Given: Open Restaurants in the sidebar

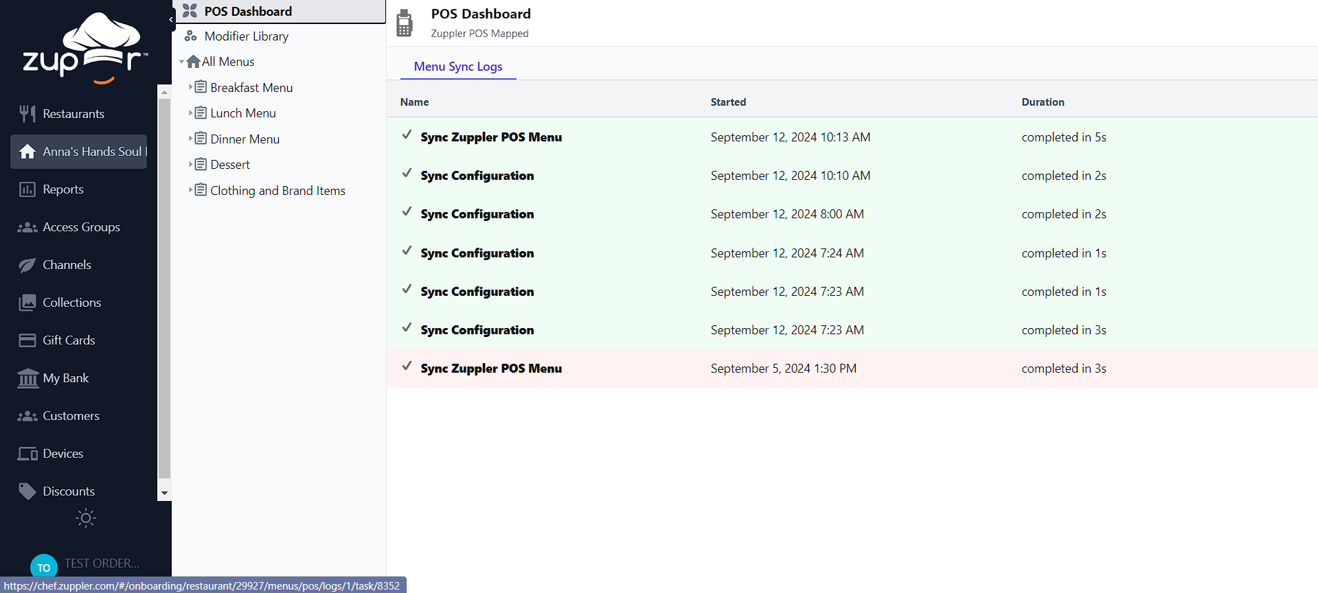Looking at the screenshot, I should point(73,114).
